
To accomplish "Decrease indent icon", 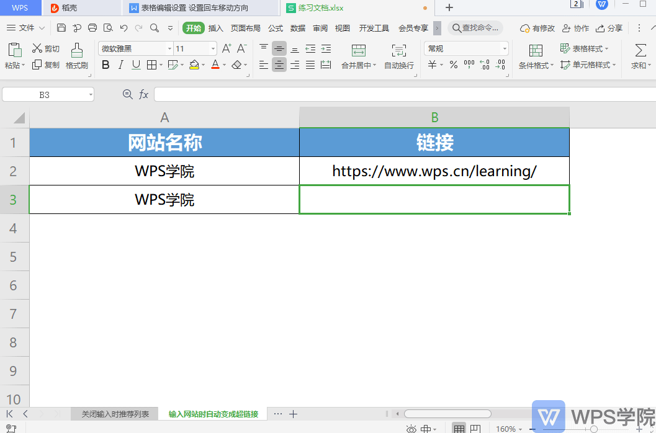I will (310, 48).
